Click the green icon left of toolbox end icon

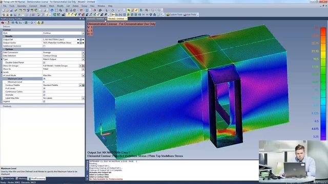[38, 22]
